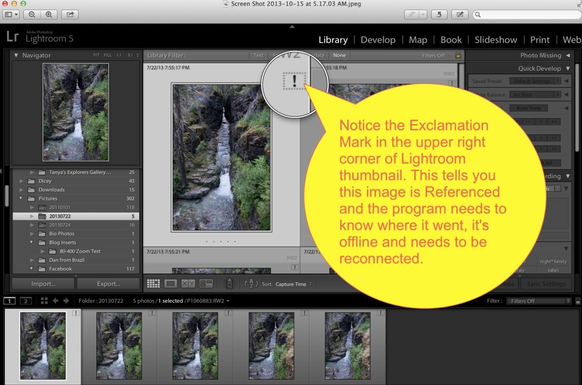This screenshot has width=582, height=385.
Task: Open the Filters Off preset dropdown
Action: click(436, 56)
